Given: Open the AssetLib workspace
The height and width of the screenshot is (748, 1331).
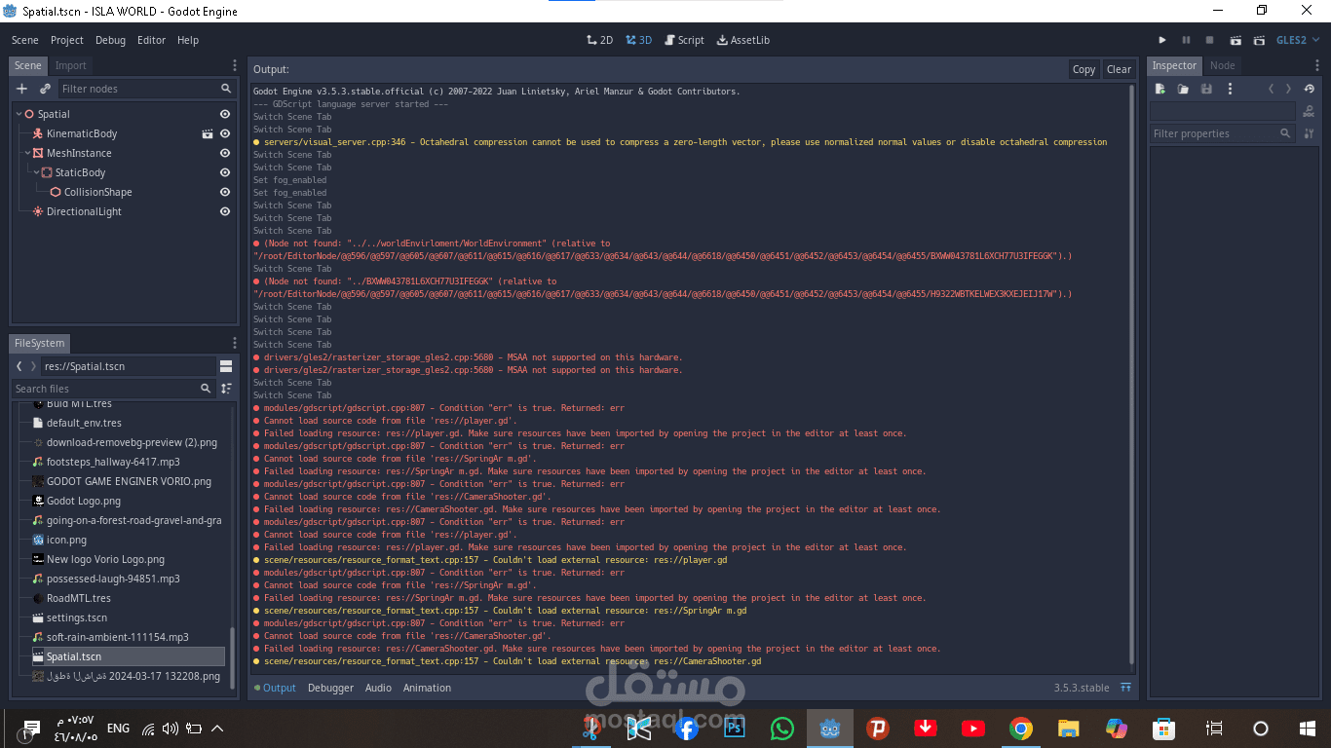Looking at the screenshot, I should coord(743,40).
